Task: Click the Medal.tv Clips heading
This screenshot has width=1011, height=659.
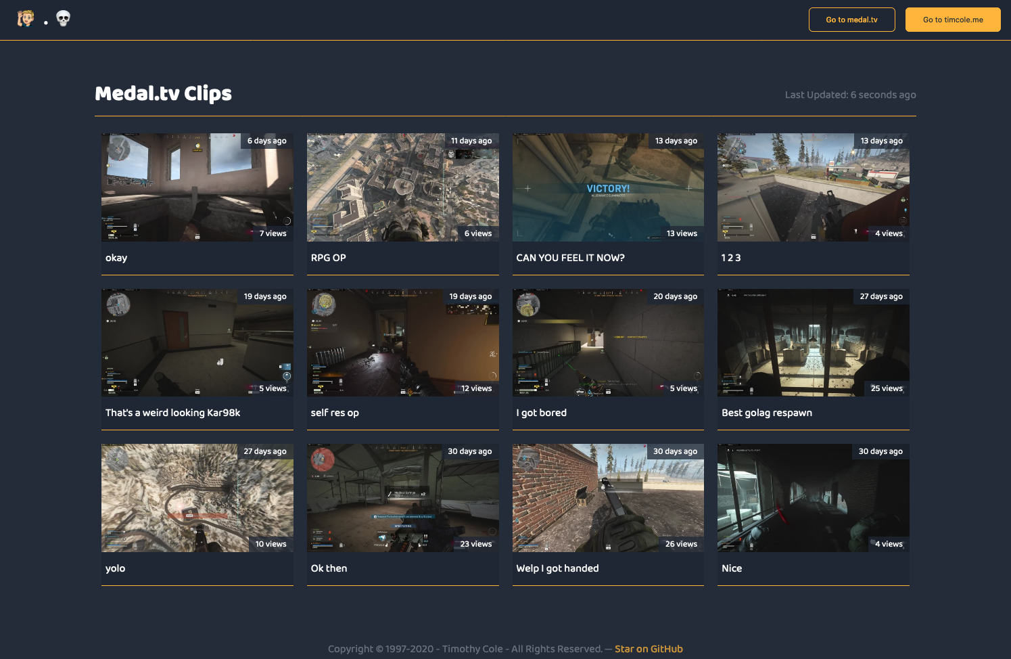Action: click(163, 93)
